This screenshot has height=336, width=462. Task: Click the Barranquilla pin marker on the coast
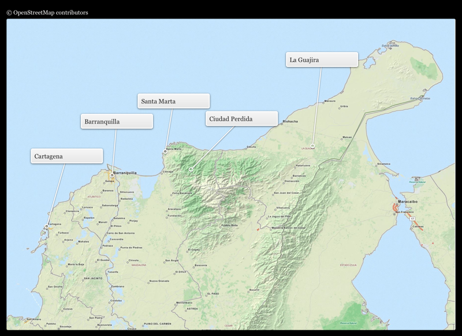pyautogui.click(x=112, y=175)
